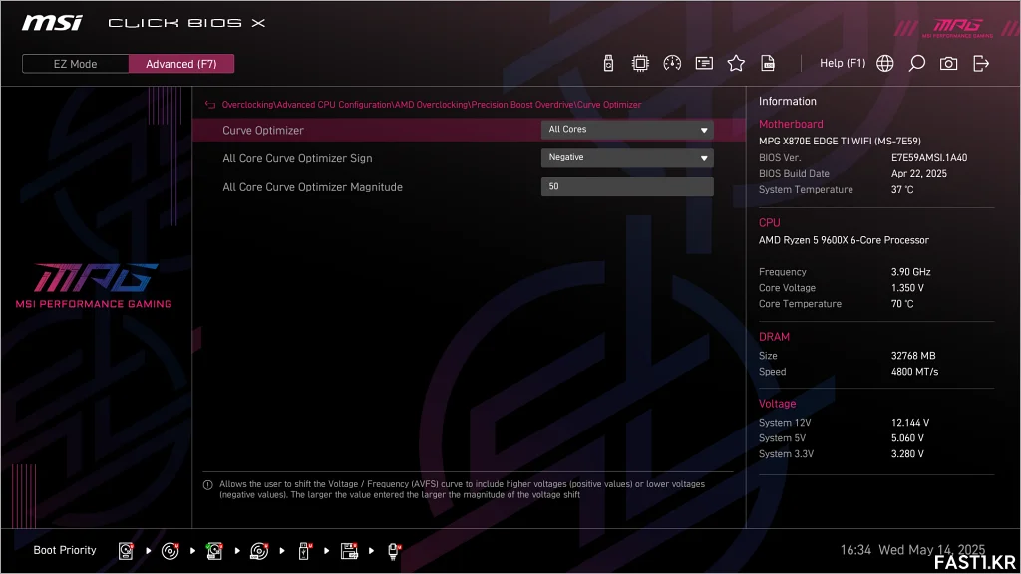Click the exit door arrow icon
The image size is (1021, 574).
pyautogui.click(x=981, y=63)
